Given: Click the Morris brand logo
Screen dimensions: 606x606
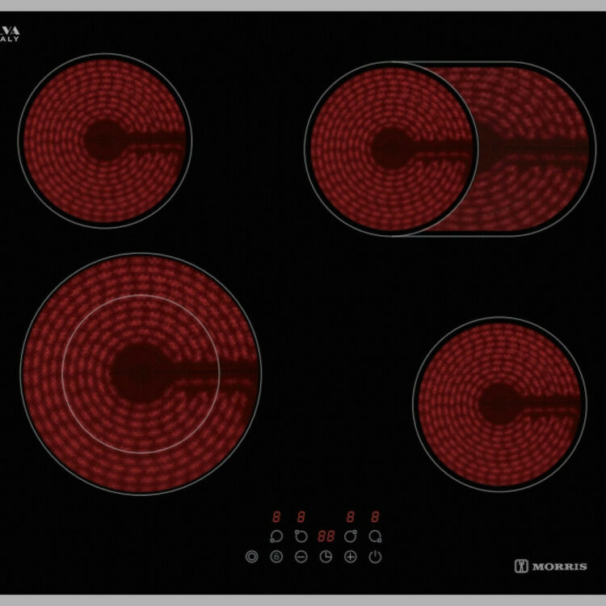Looking at the screenshot, I should (551, 566).
